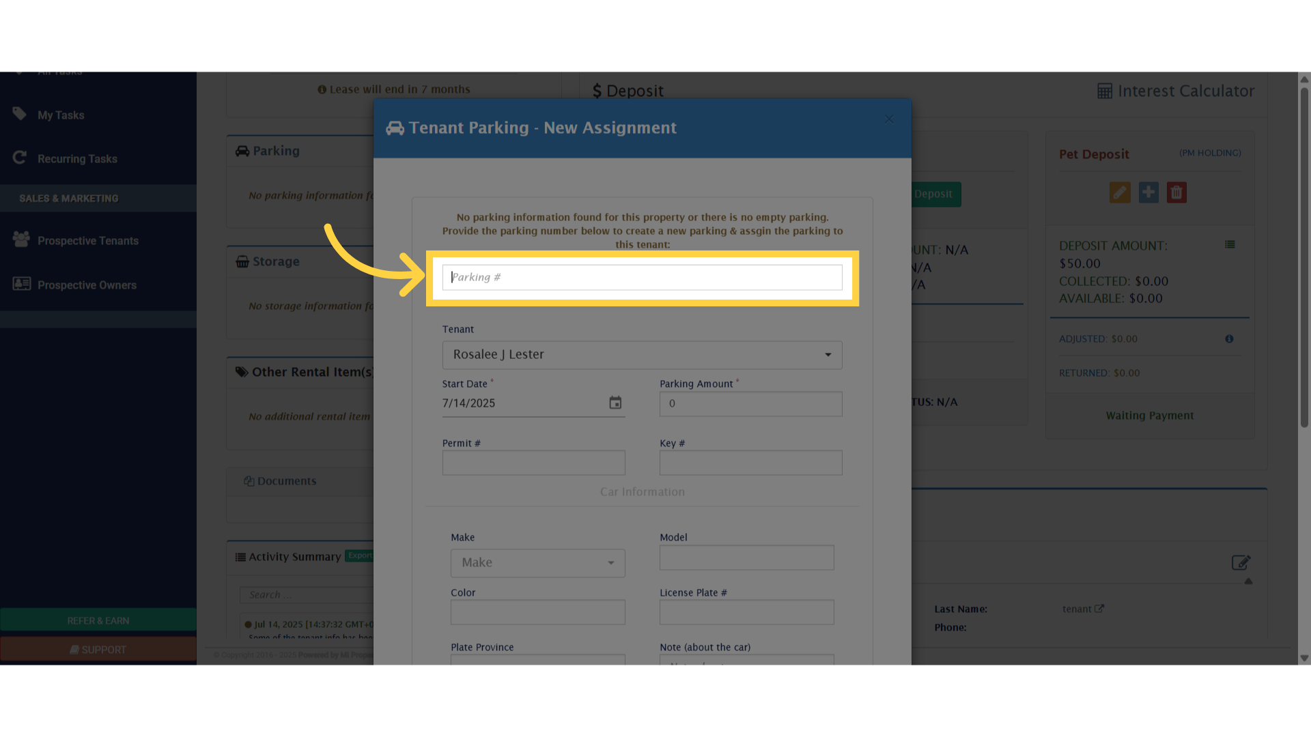The image size is (1311, 737).
Task: Click the License Plate # field
Action: coord(746,612)
